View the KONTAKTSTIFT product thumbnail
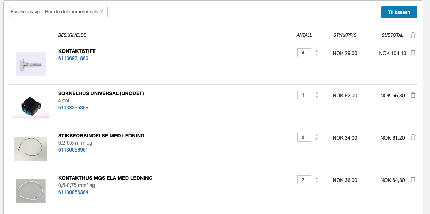The width and height of the screenshot is (430, 214). [31, 64]
